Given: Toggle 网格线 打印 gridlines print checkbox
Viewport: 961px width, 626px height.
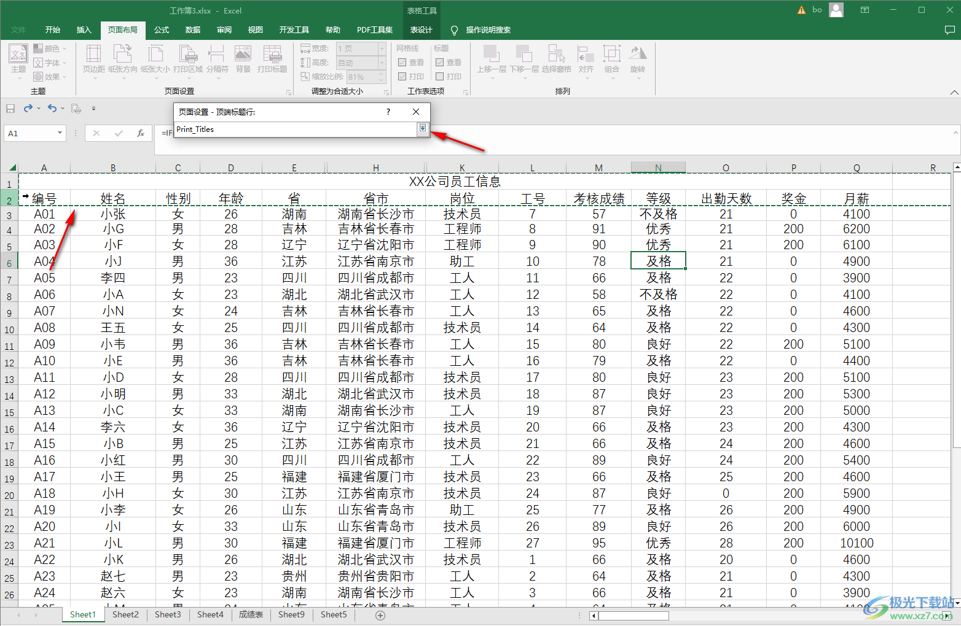Looking at the screenshot, I should (x=402, y=77).
